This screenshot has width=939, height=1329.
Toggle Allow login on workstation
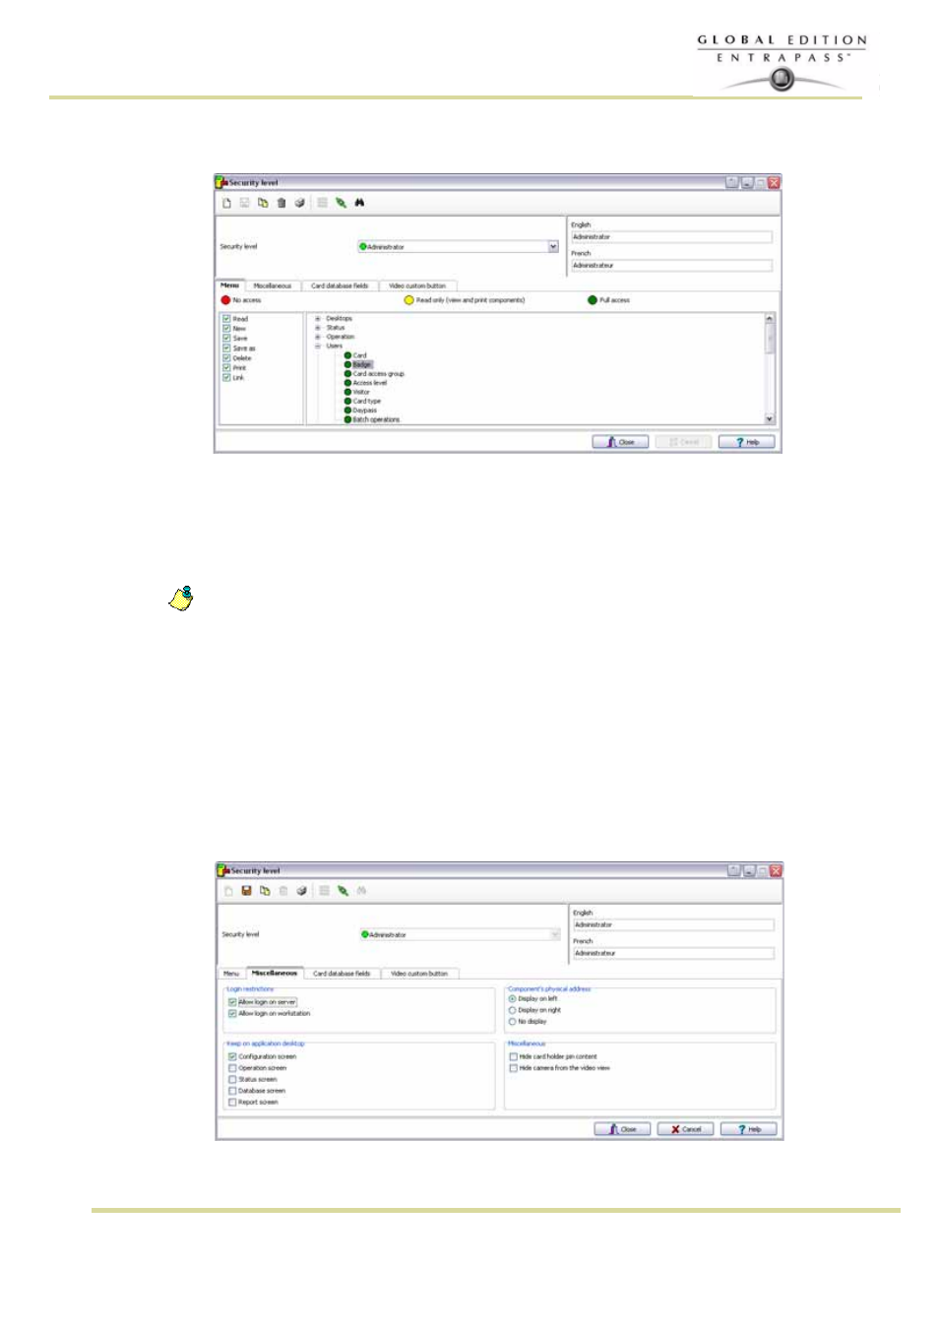click(232, 1013)
